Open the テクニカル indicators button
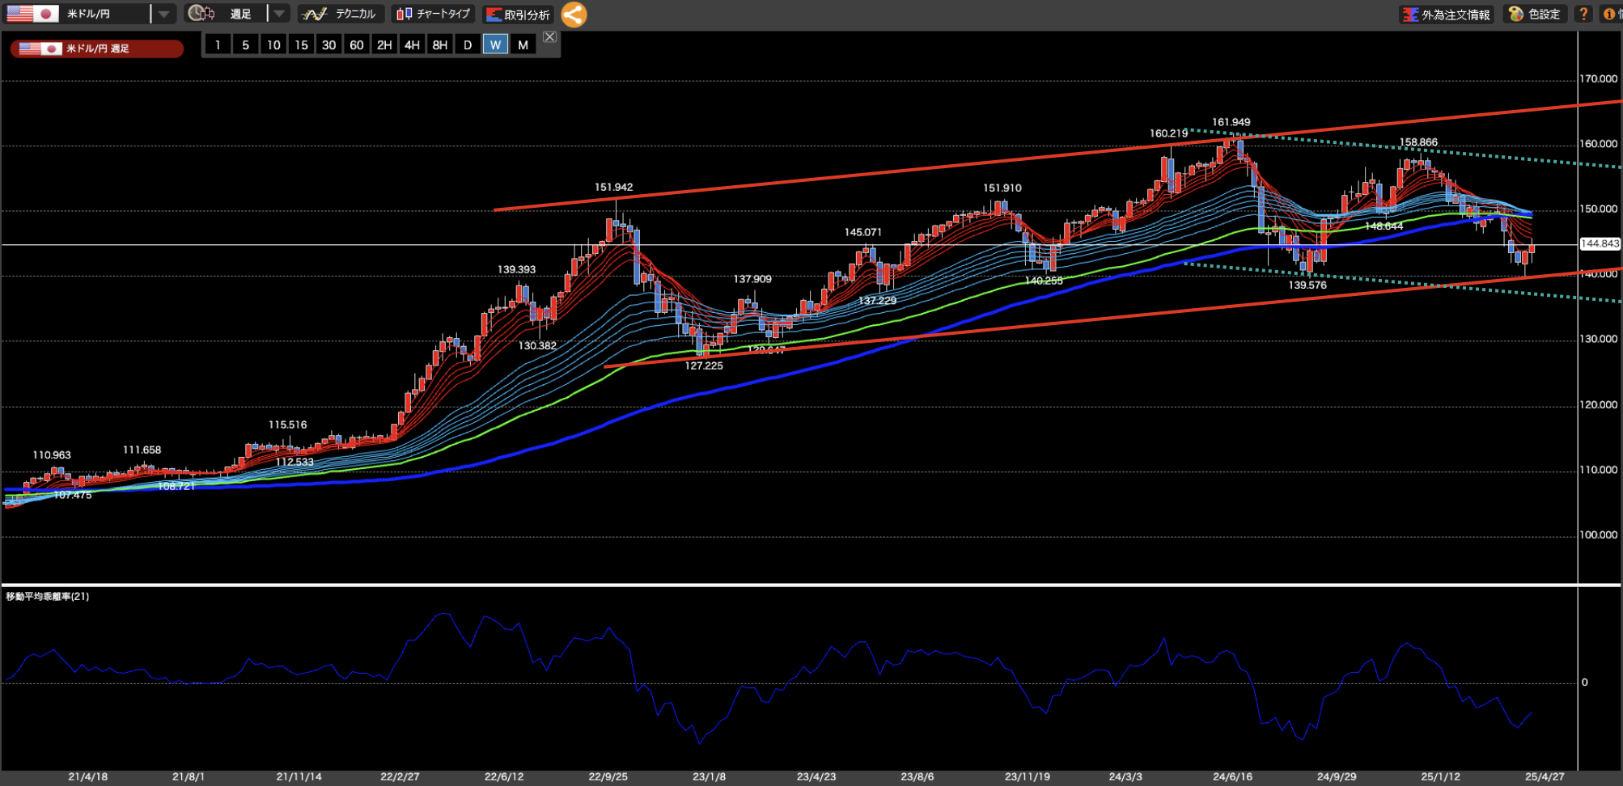 pos(341,14)
